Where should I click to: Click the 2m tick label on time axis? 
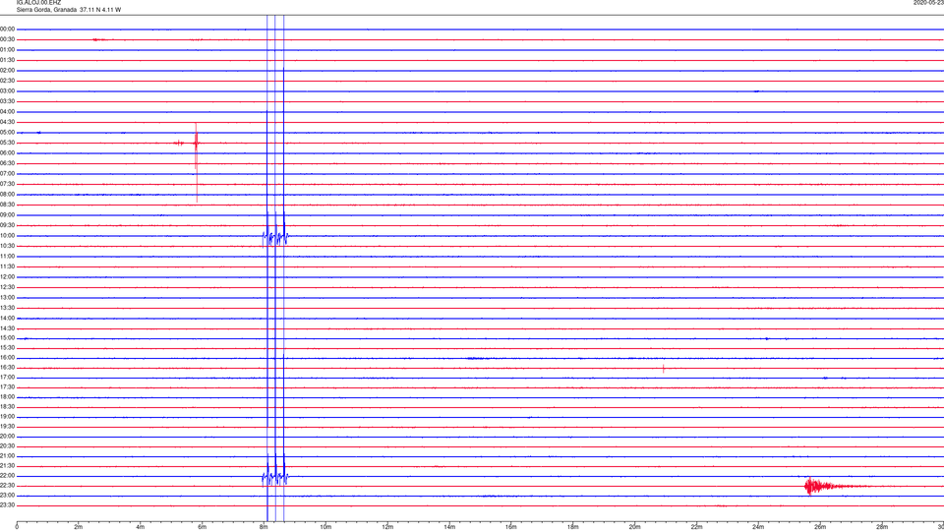tap(79, 527)
